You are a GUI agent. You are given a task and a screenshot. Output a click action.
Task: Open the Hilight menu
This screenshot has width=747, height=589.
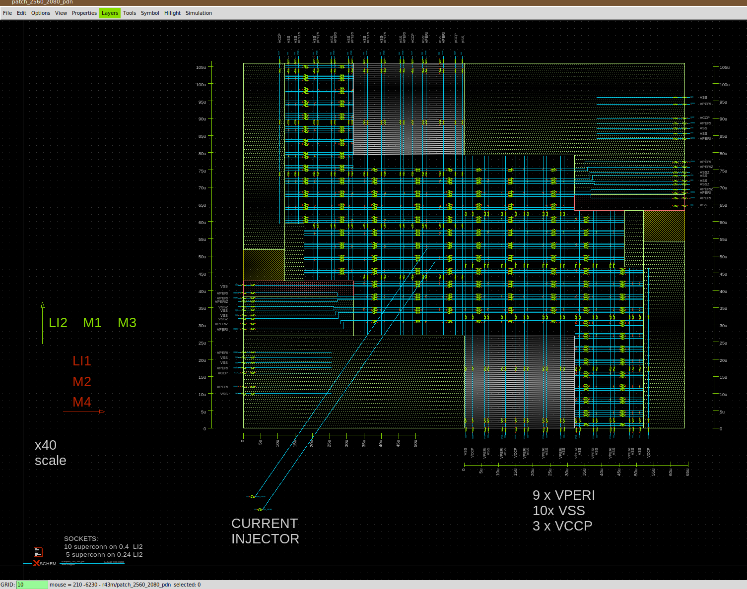click(172, 13)
